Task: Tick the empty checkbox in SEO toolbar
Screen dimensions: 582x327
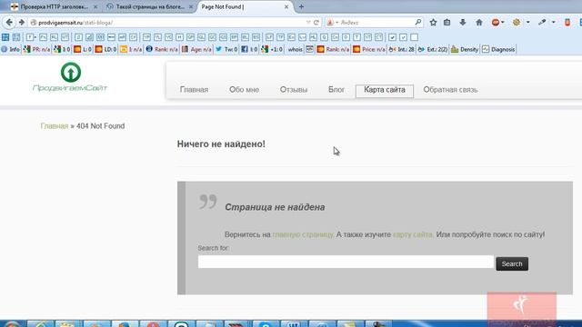Action: [415, 37]
